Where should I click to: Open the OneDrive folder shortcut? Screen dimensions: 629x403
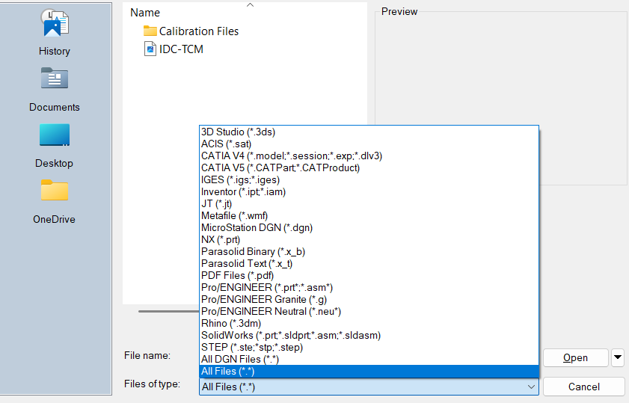coord(55,201)
